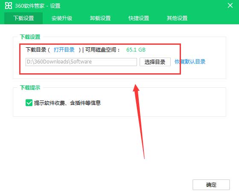The height and width of the screenshot is (196, 239).
Task: Open the 安装升级 tab
Action: (x=62, y=18)
